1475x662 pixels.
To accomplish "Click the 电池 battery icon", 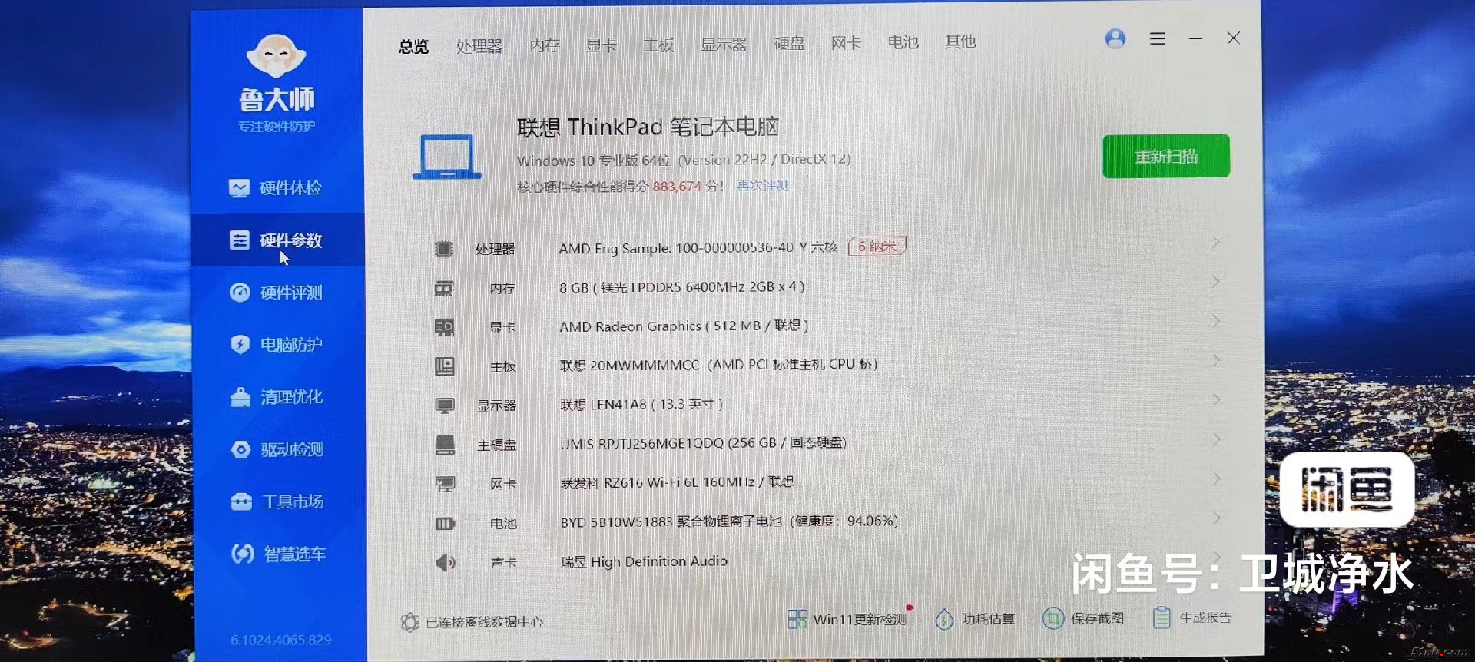I will coord(446,524).
